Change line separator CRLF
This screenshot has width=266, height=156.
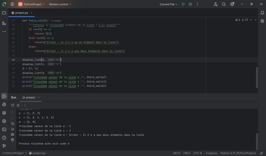pos(187,153)
